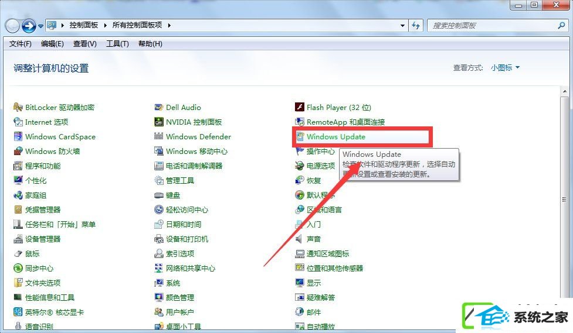Click the 同步中心 sync icon
This screenshot has width=573, height=333.
pos(18,268)
